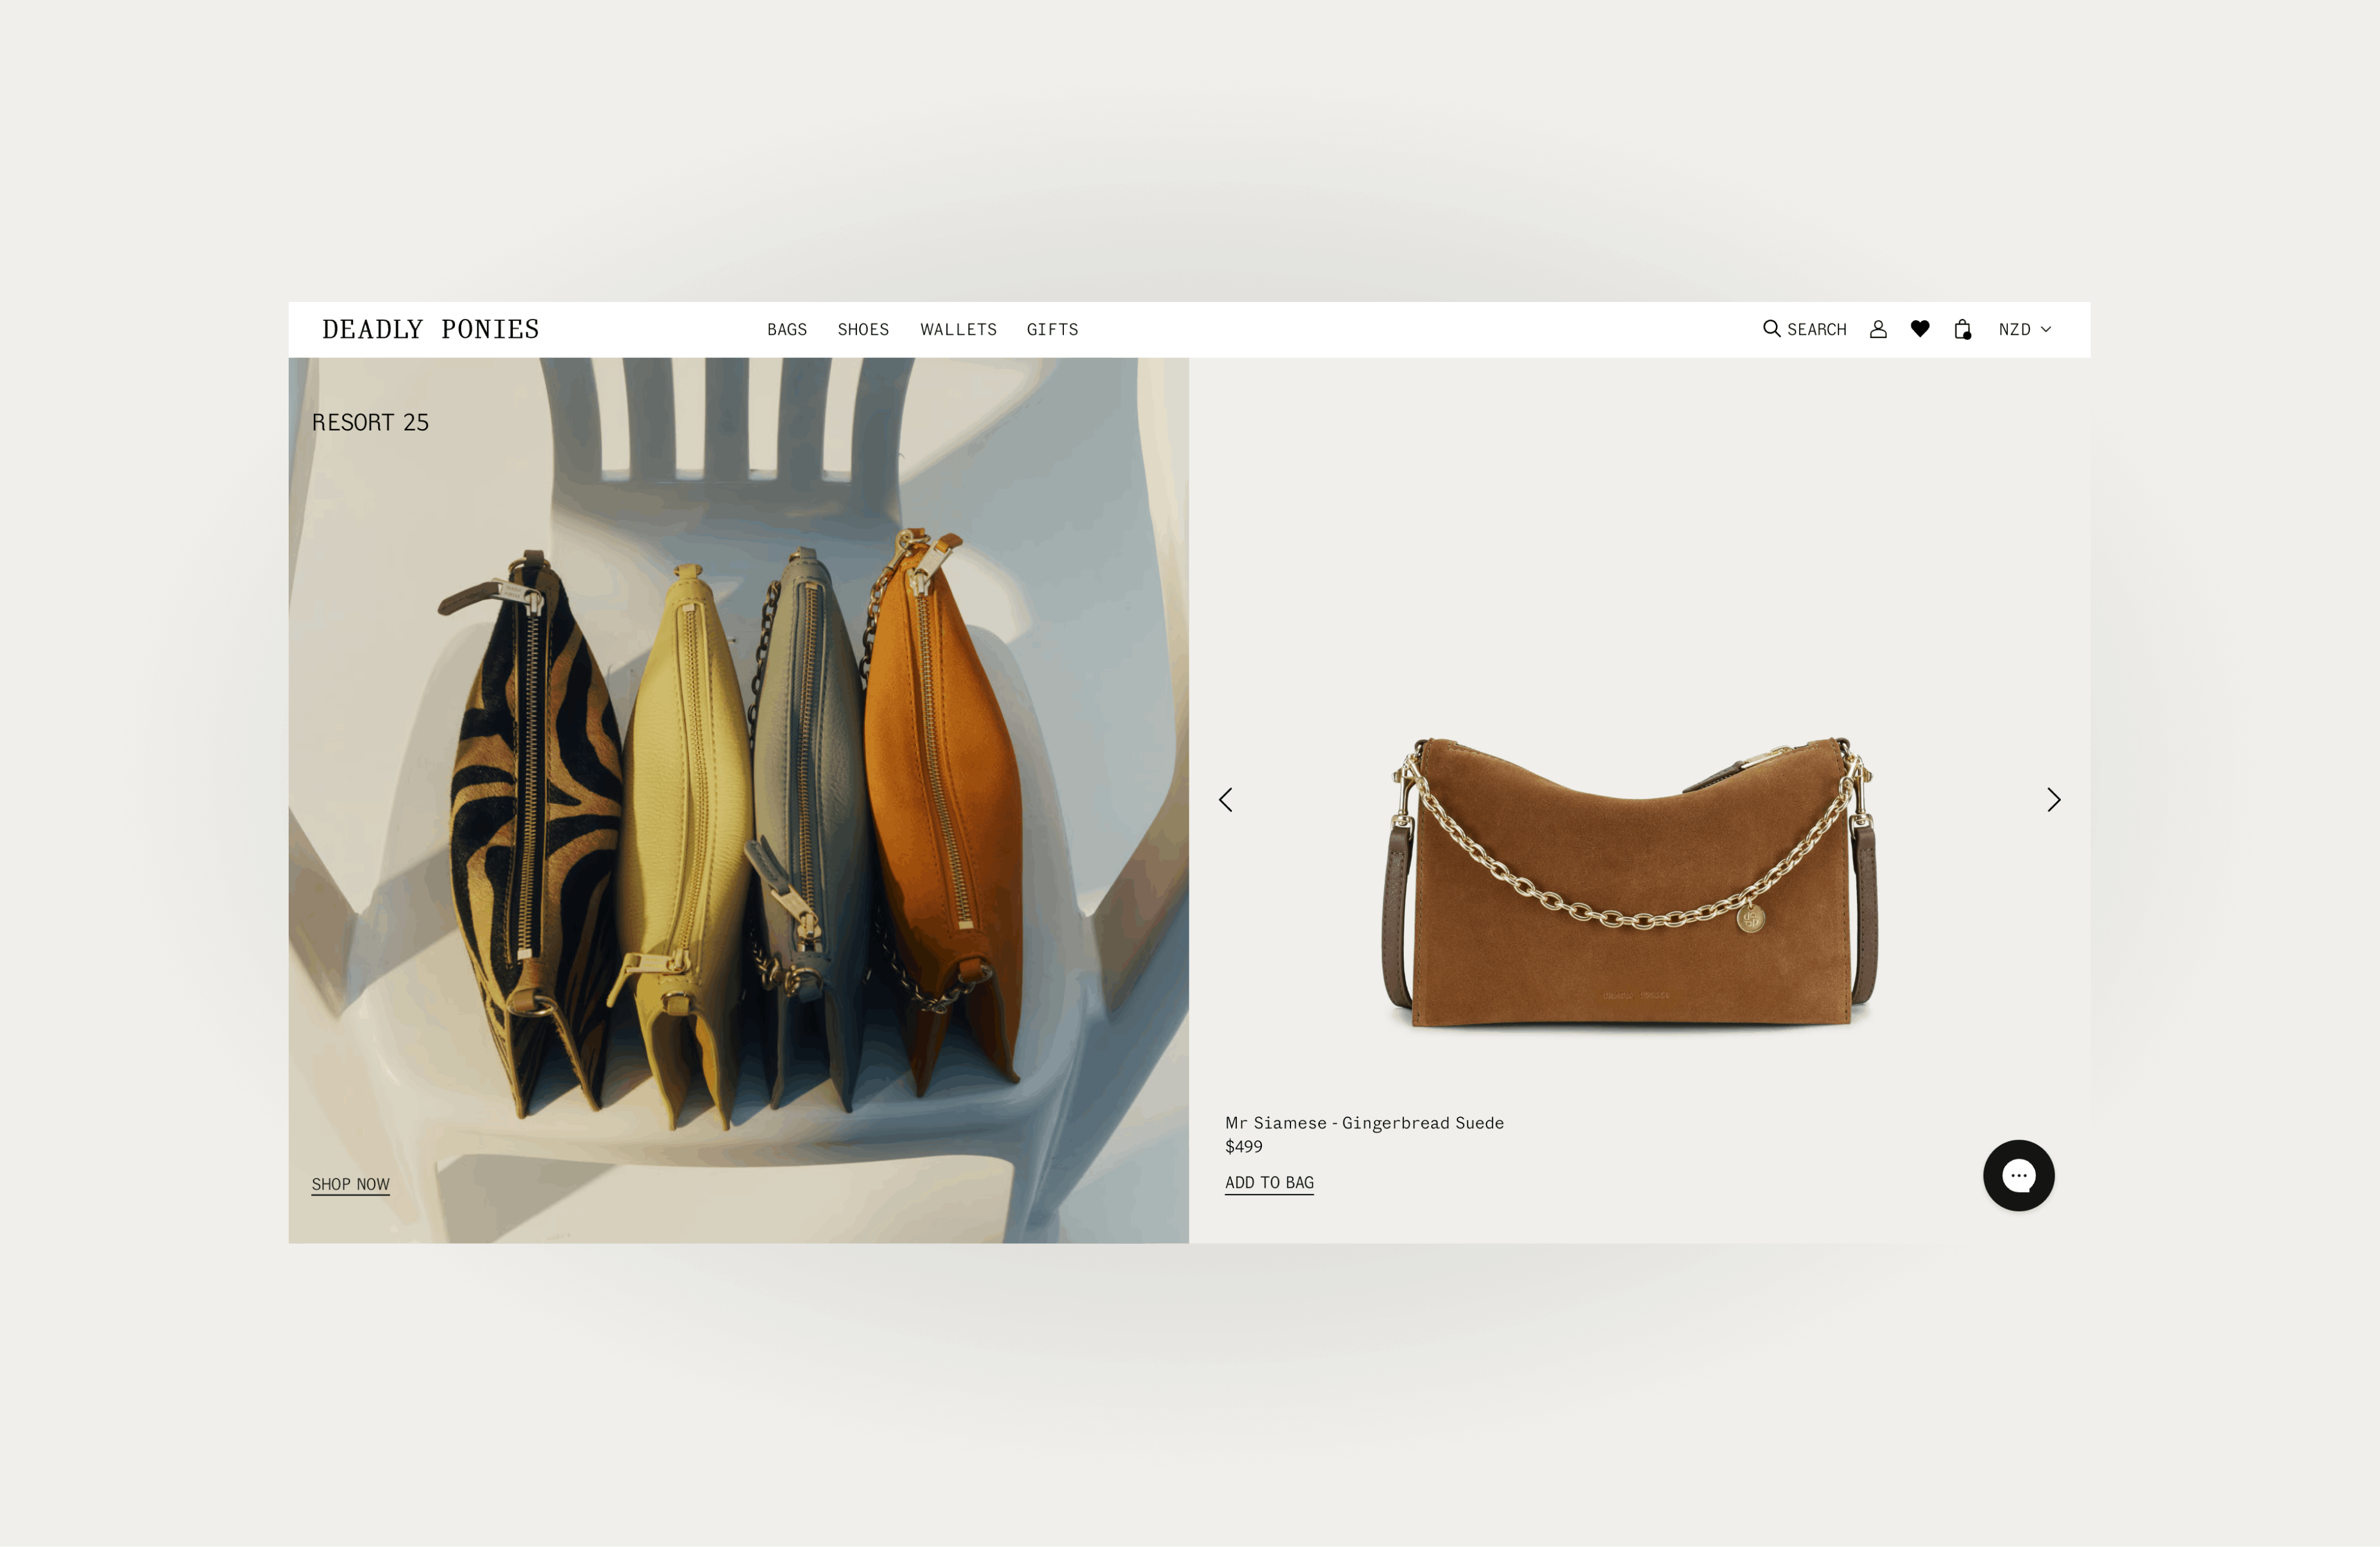Click Add to Bag link
Screen dimensions: 2380x1547
(1269, 1182)
